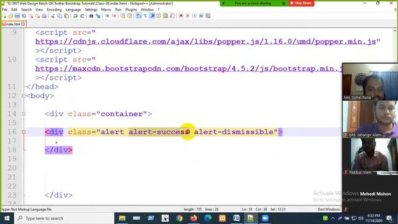Click the Windows Start button
This screenshot has height=224, width=398.
[x=7, y=218]
